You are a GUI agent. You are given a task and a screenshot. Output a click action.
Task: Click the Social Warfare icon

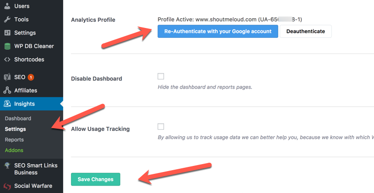tap(7, 186)
